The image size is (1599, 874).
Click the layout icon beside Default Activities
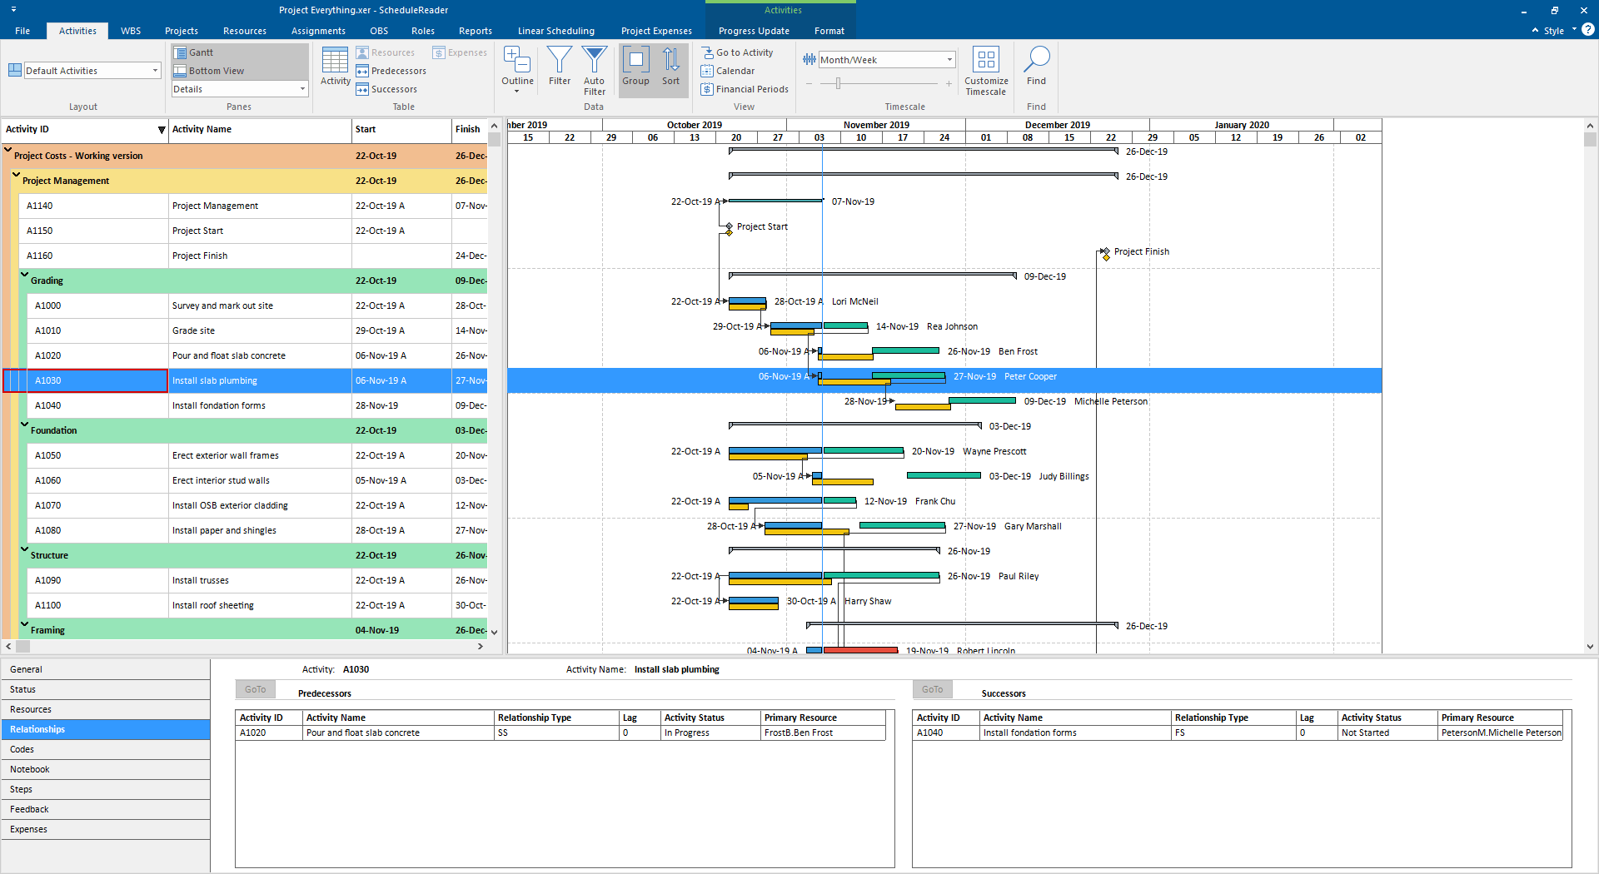(15, 70)
